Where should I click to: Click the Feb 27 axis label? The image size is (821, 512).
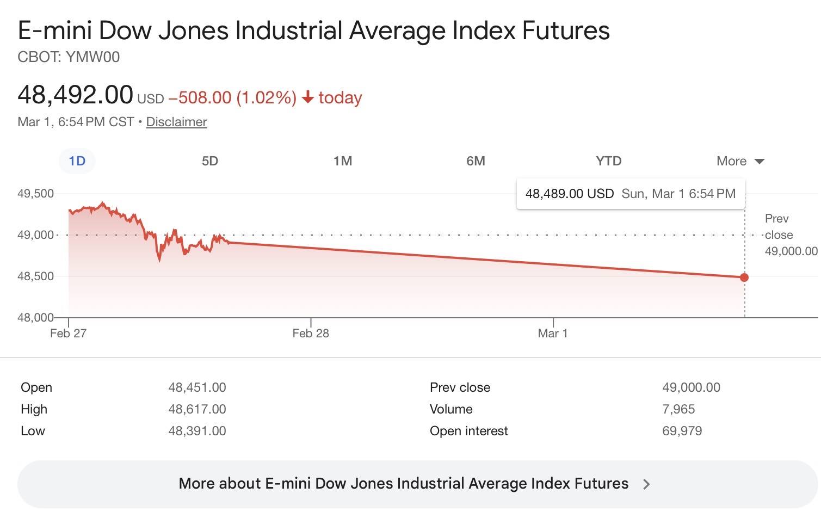68,333
